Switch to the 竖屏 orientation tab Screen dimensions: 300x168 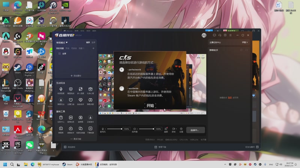[x=93, y=43]
